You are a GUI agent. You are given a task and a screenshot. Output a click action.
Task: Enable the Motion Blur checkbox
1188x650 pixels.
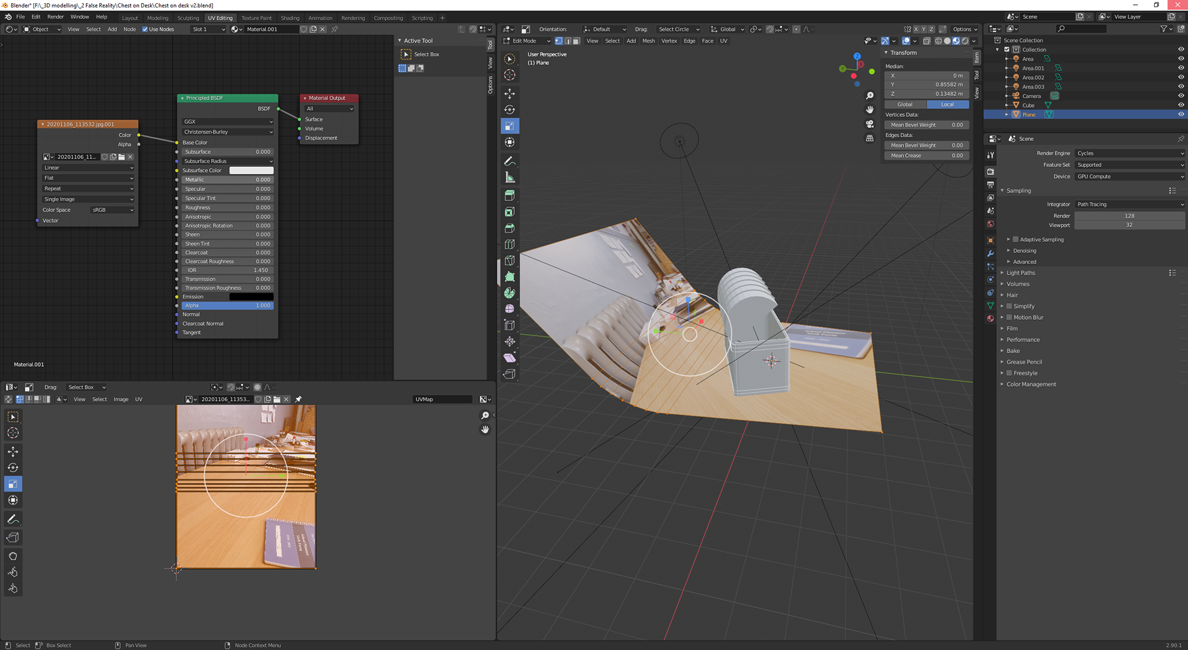coord(1009,317)
